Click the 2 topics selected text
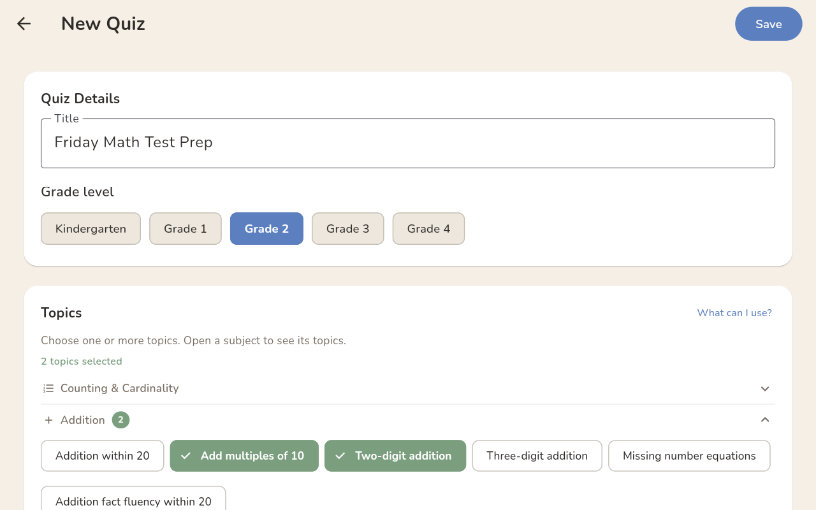Image resolution: width=816 pixels, height=510 pixels. point(82,361)
